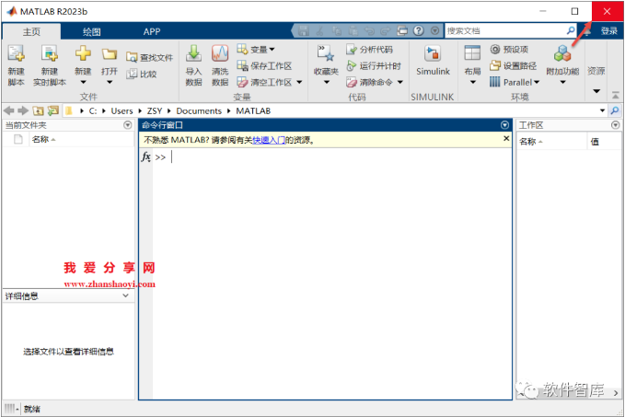Viewport: 625px width, 417px height.
Task: Open 当前文件夹 panel actions menu
Action: (128, 125)
